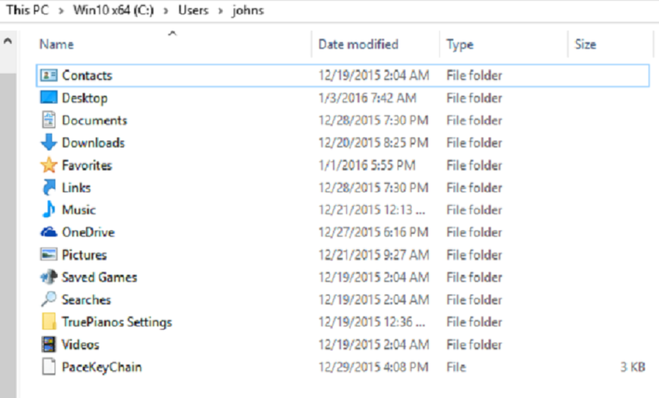
Task: Sort files by Type column
Action: [459, 44]
